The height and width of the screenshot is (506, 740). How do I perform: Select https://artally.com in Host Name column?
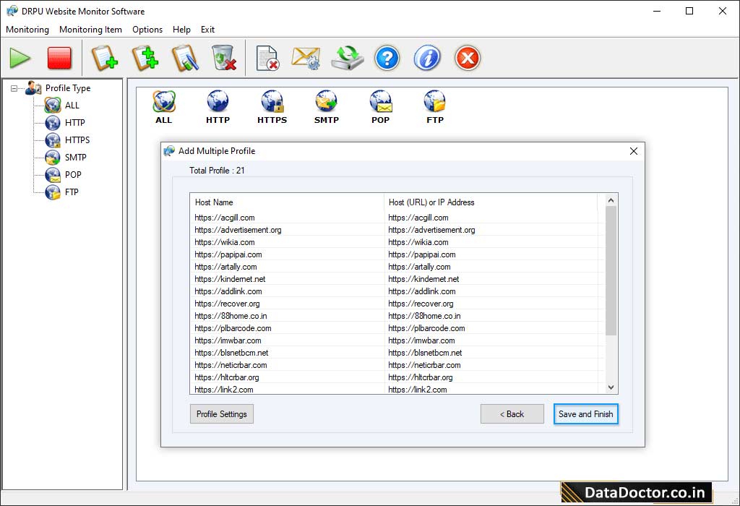[x=225, y=267]
